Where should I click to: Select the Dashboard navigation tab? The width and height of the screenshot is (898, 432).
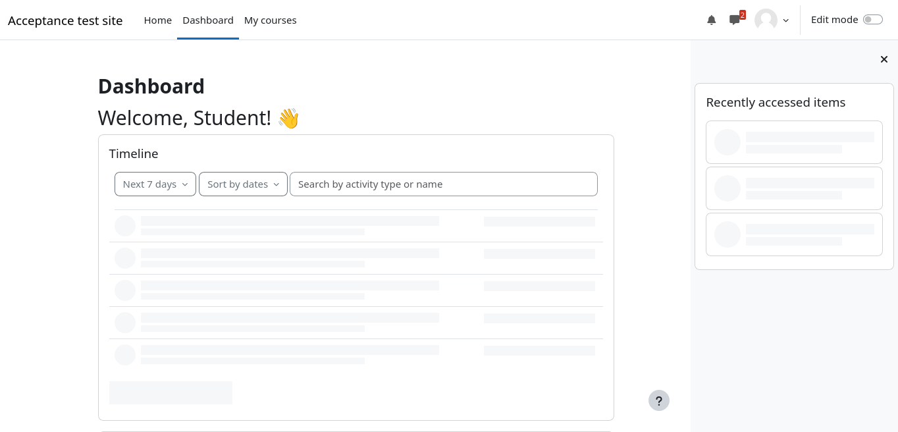point(208,20)
